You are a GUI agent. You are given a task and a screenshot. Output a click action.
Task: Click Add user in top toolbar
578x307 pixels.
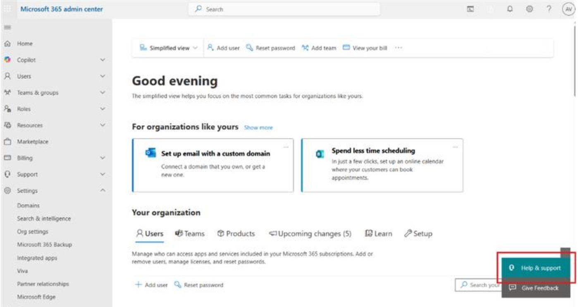[223, 48]
